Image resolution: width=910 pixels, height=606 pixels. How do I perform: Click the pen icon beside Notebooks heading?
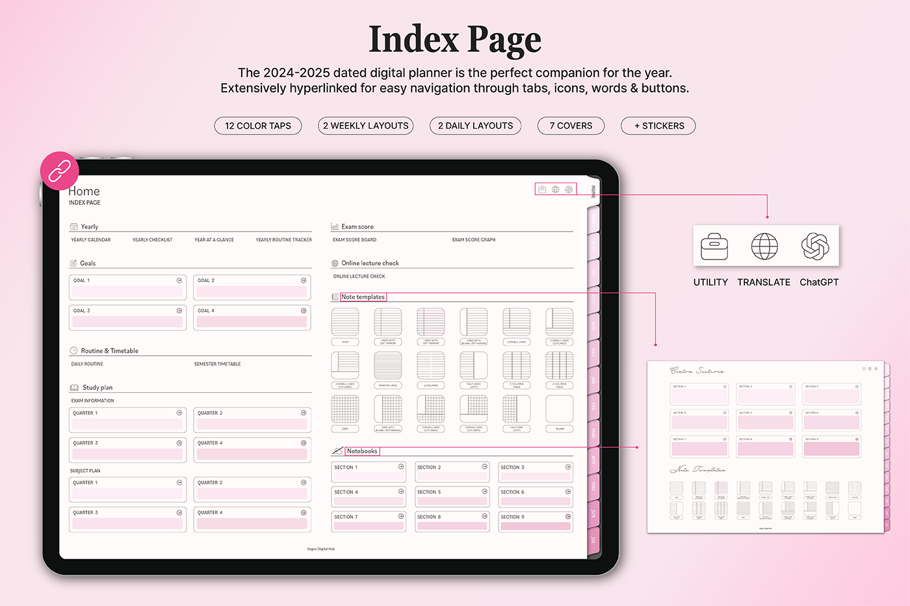(337, 451)
